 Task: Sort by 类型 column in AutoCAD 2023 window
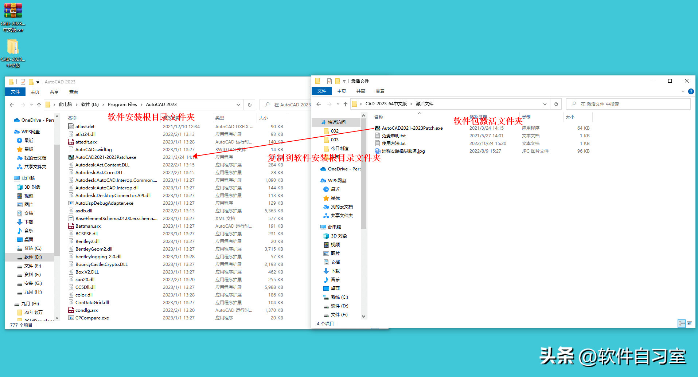click(x=220, y=118)
